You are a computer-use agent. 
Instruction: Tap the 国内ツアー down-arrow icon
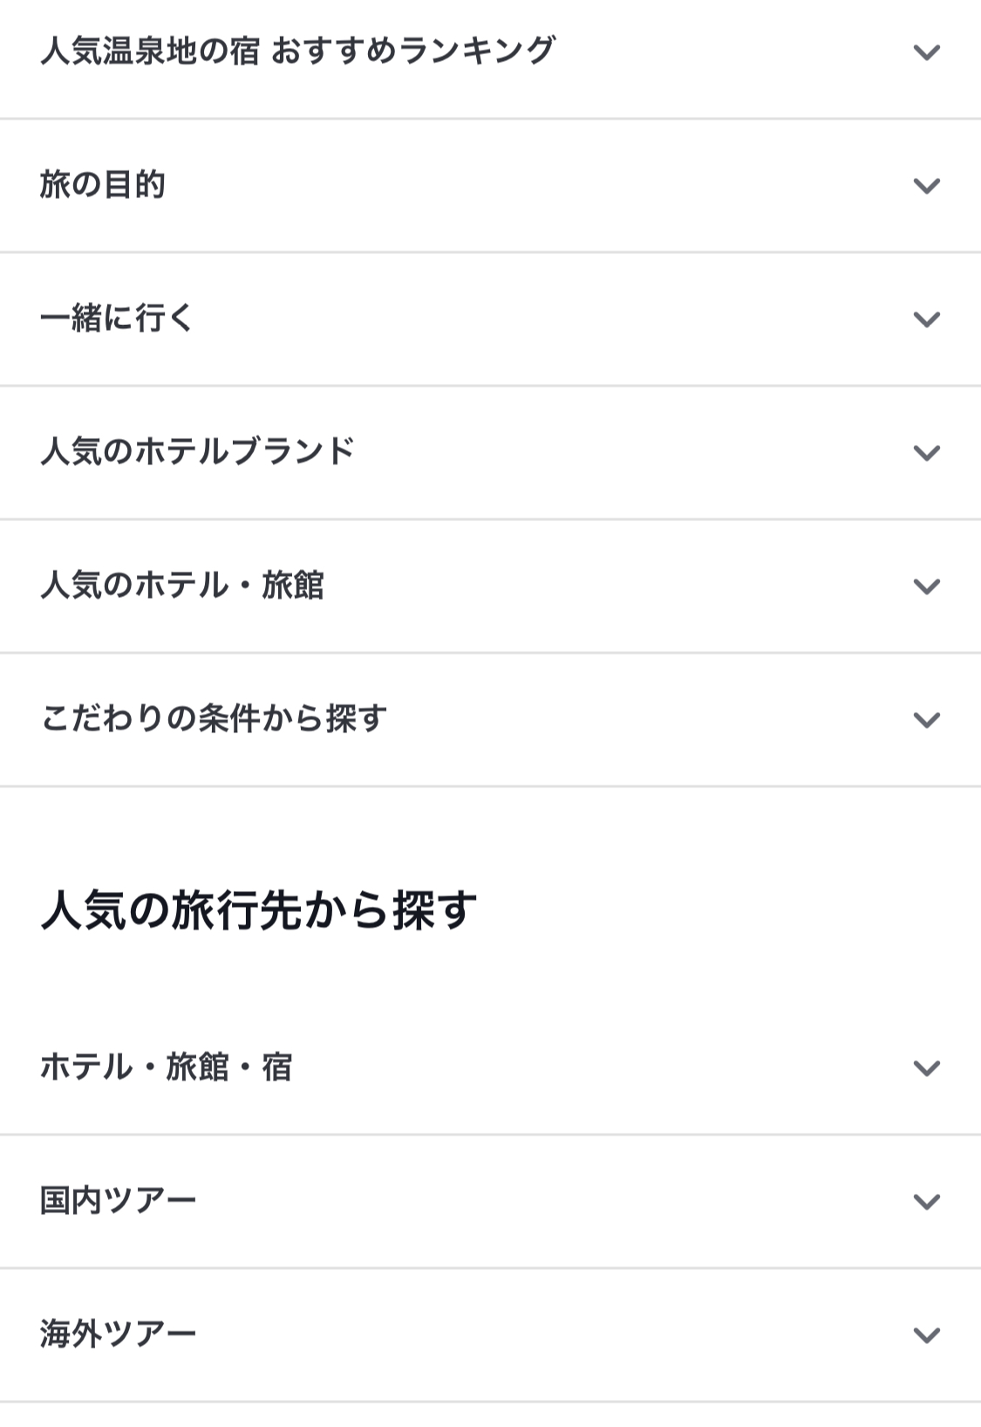925,1202
